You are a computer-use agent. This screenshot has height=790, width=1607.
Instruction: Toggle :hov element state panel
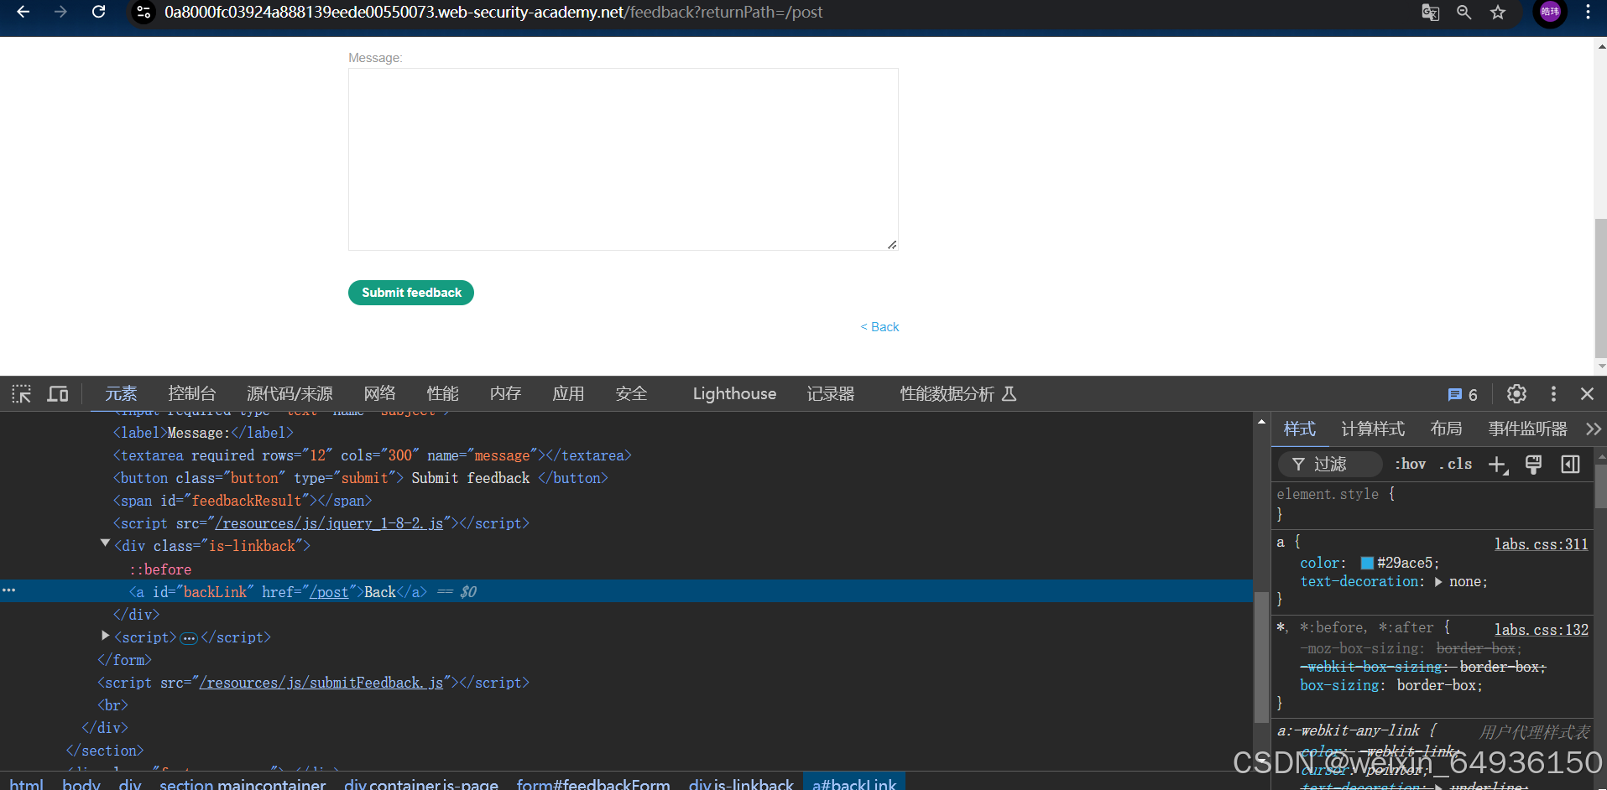pyautogui.click(x=1410, y=464)
